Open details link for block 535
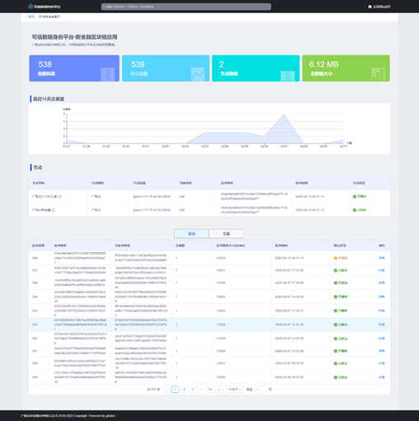 point(381,297)
